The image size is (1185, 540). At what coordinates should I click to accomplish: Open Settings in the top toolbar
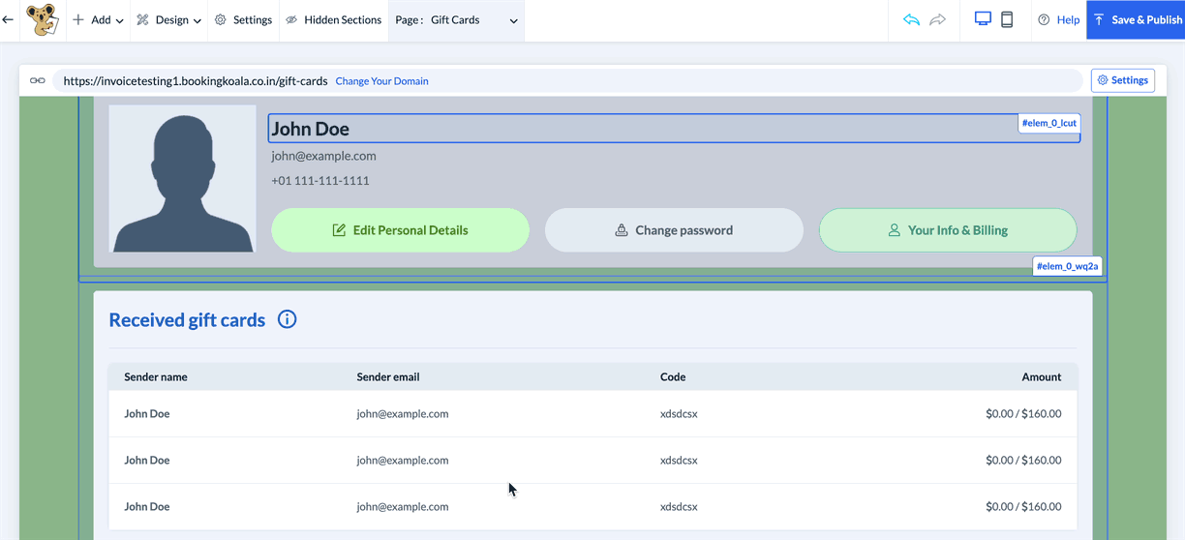click(243, 19)
